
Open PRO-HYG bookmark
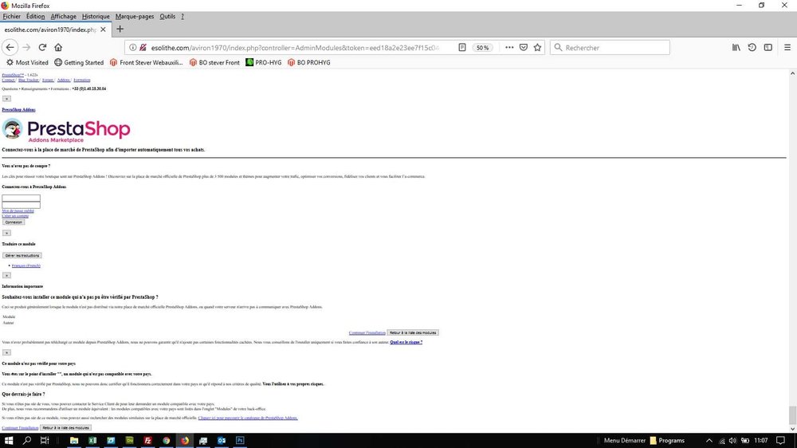(263, 62)
